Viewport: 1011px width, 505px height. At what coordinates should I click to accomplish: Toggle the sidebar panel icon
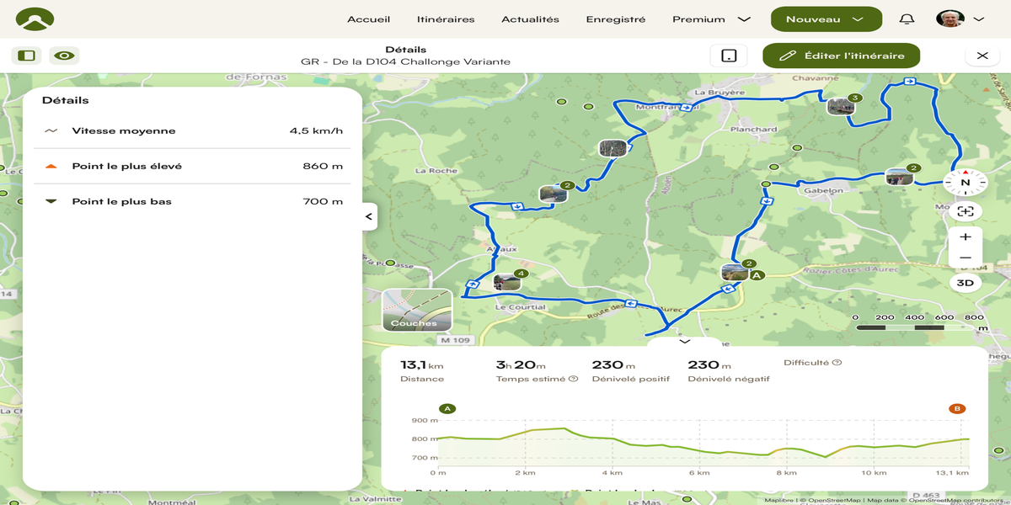27,56
